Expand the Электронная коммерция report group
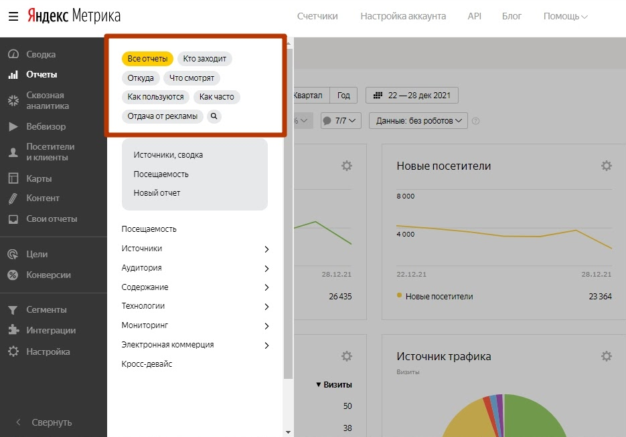This screenshot has height=437, width=626. tap(195, 345)
